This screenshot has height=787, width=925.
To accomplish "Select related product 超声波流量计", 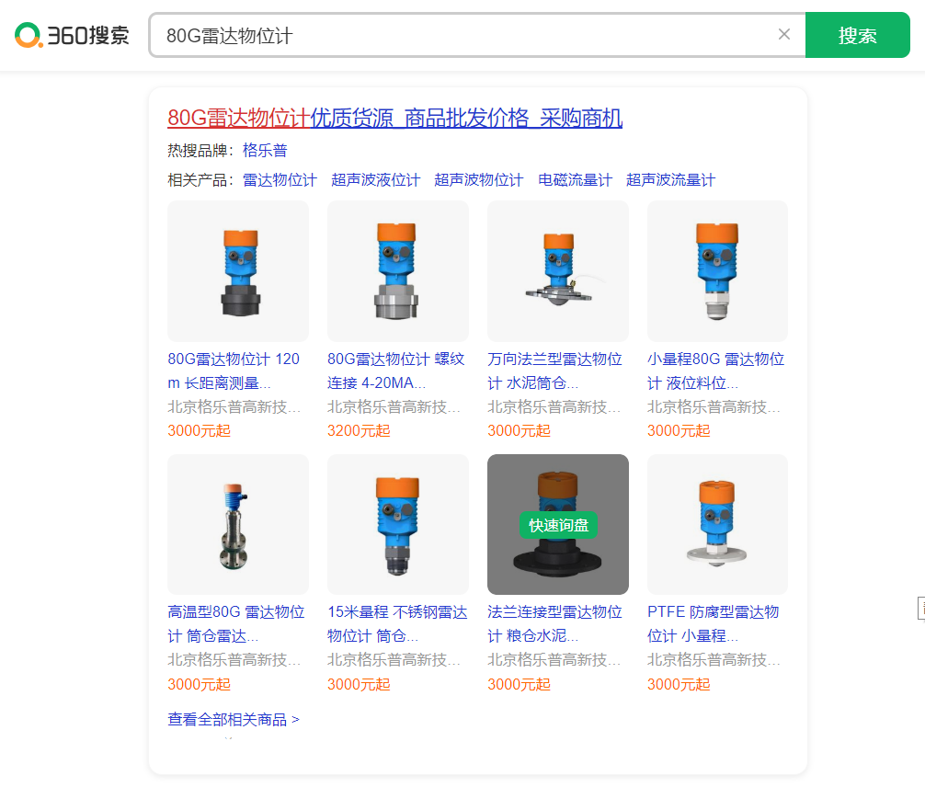I will tap(670, 179).
